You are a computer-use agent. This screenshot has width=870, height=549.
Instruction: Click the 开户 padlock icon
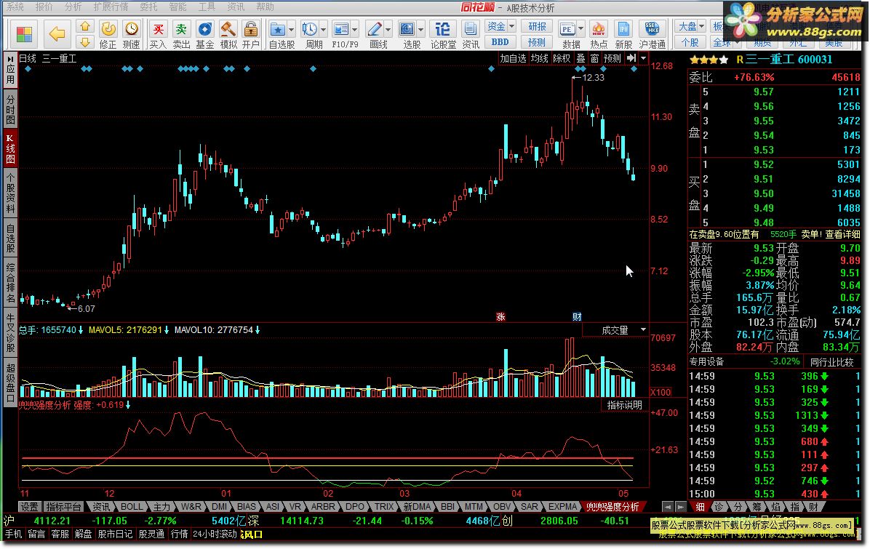251,29
